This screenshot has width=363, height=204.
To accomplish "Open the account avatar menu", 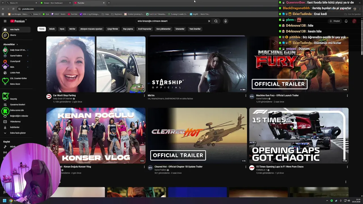I will 354,21.
